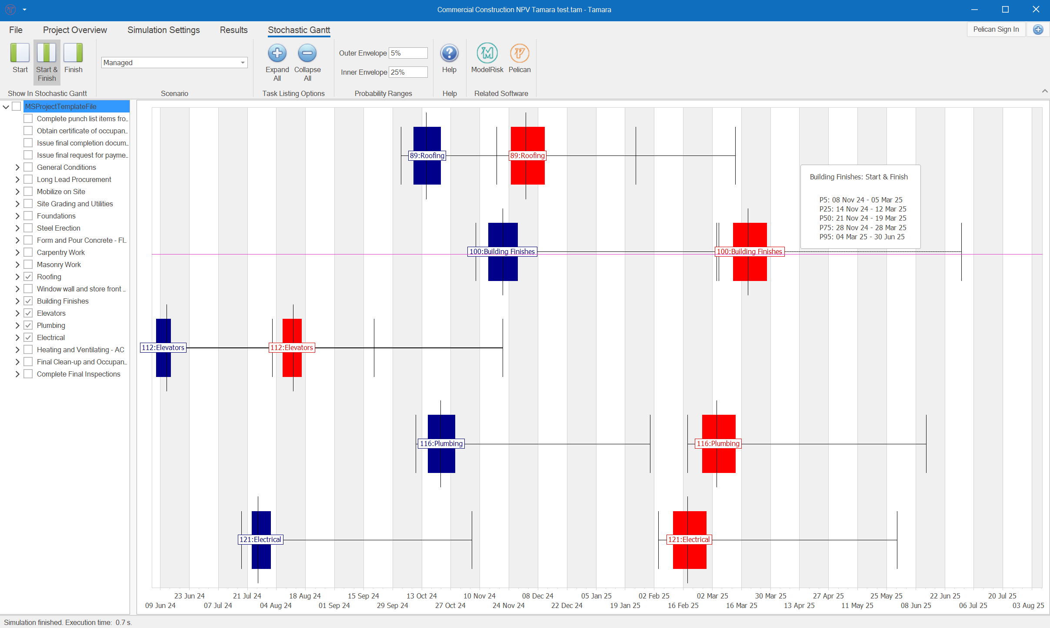Image resolution: width=1050 pixels, height=628 pixels.
Task: Edit the Outer Envelope percentage field
Action: point(408,53)
